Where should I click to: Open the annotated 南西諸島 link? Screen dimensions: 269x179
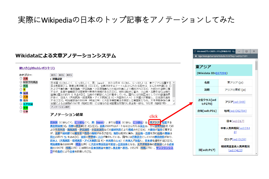72,130
